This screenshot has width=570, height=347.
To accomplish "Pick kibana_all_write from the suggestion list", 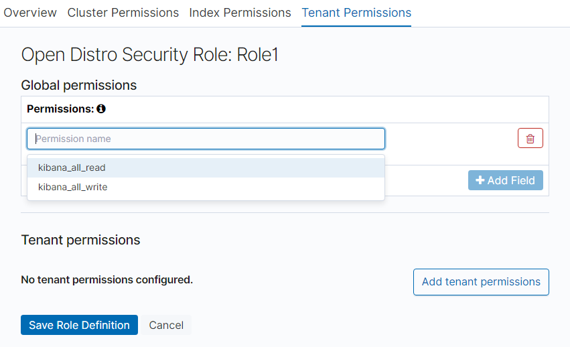I will point(72,187).
